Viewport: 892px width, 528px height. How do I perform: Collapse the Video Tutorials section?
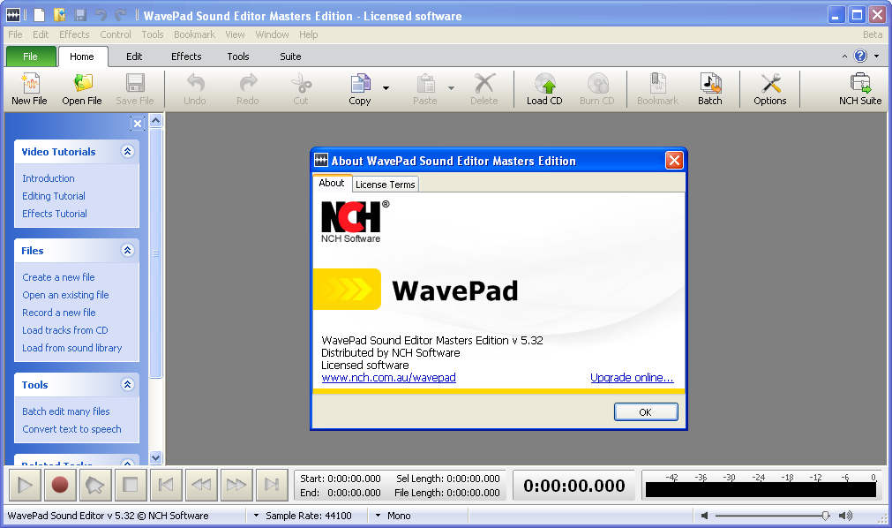tap(127, 151)
